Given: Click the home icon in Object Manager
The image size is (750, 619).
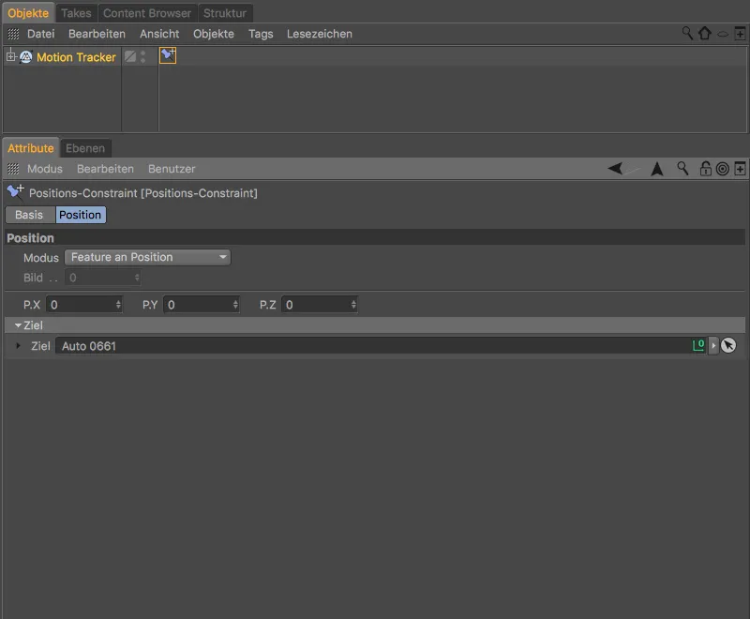Looking at the screenshot, I should pyautogui.click(x=705, y=34).
